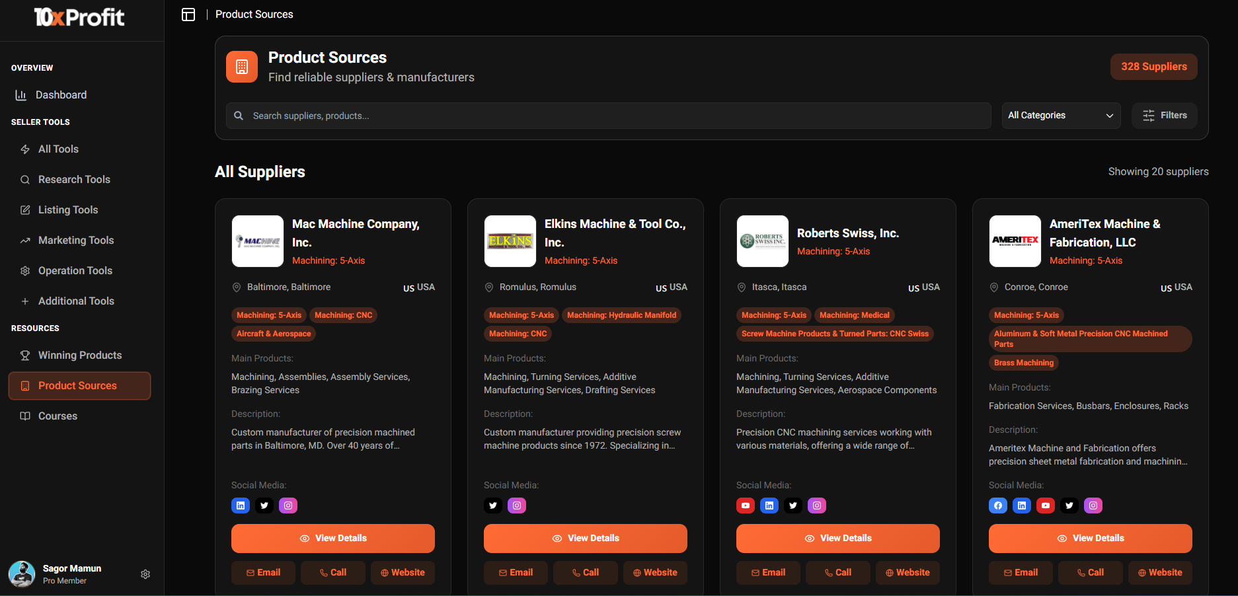The height and width of the screenshot is (596, 1238).
Task: Click Roberts Swiss YouTube icon
Action: pos(745,505)
